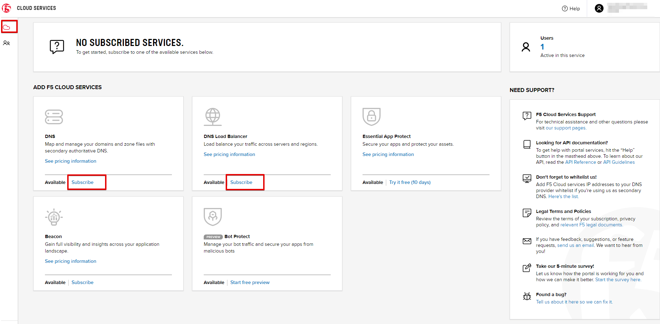
Task: Open relevant F5 legal documents link
Action: point(591,225)
